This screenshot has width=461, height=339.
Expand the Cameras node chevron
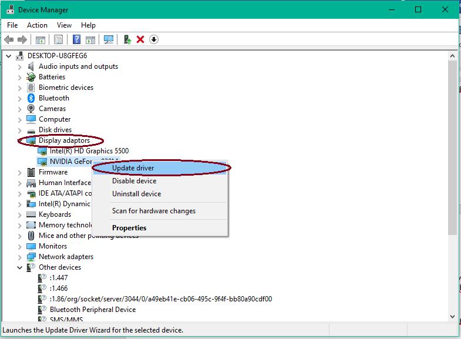pyautogui.click(x=19, y=109)
